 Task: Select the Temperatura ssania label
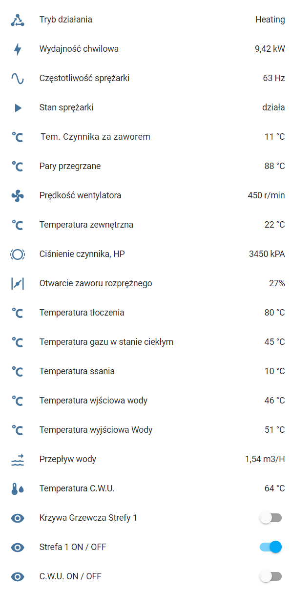click(77, 371)
